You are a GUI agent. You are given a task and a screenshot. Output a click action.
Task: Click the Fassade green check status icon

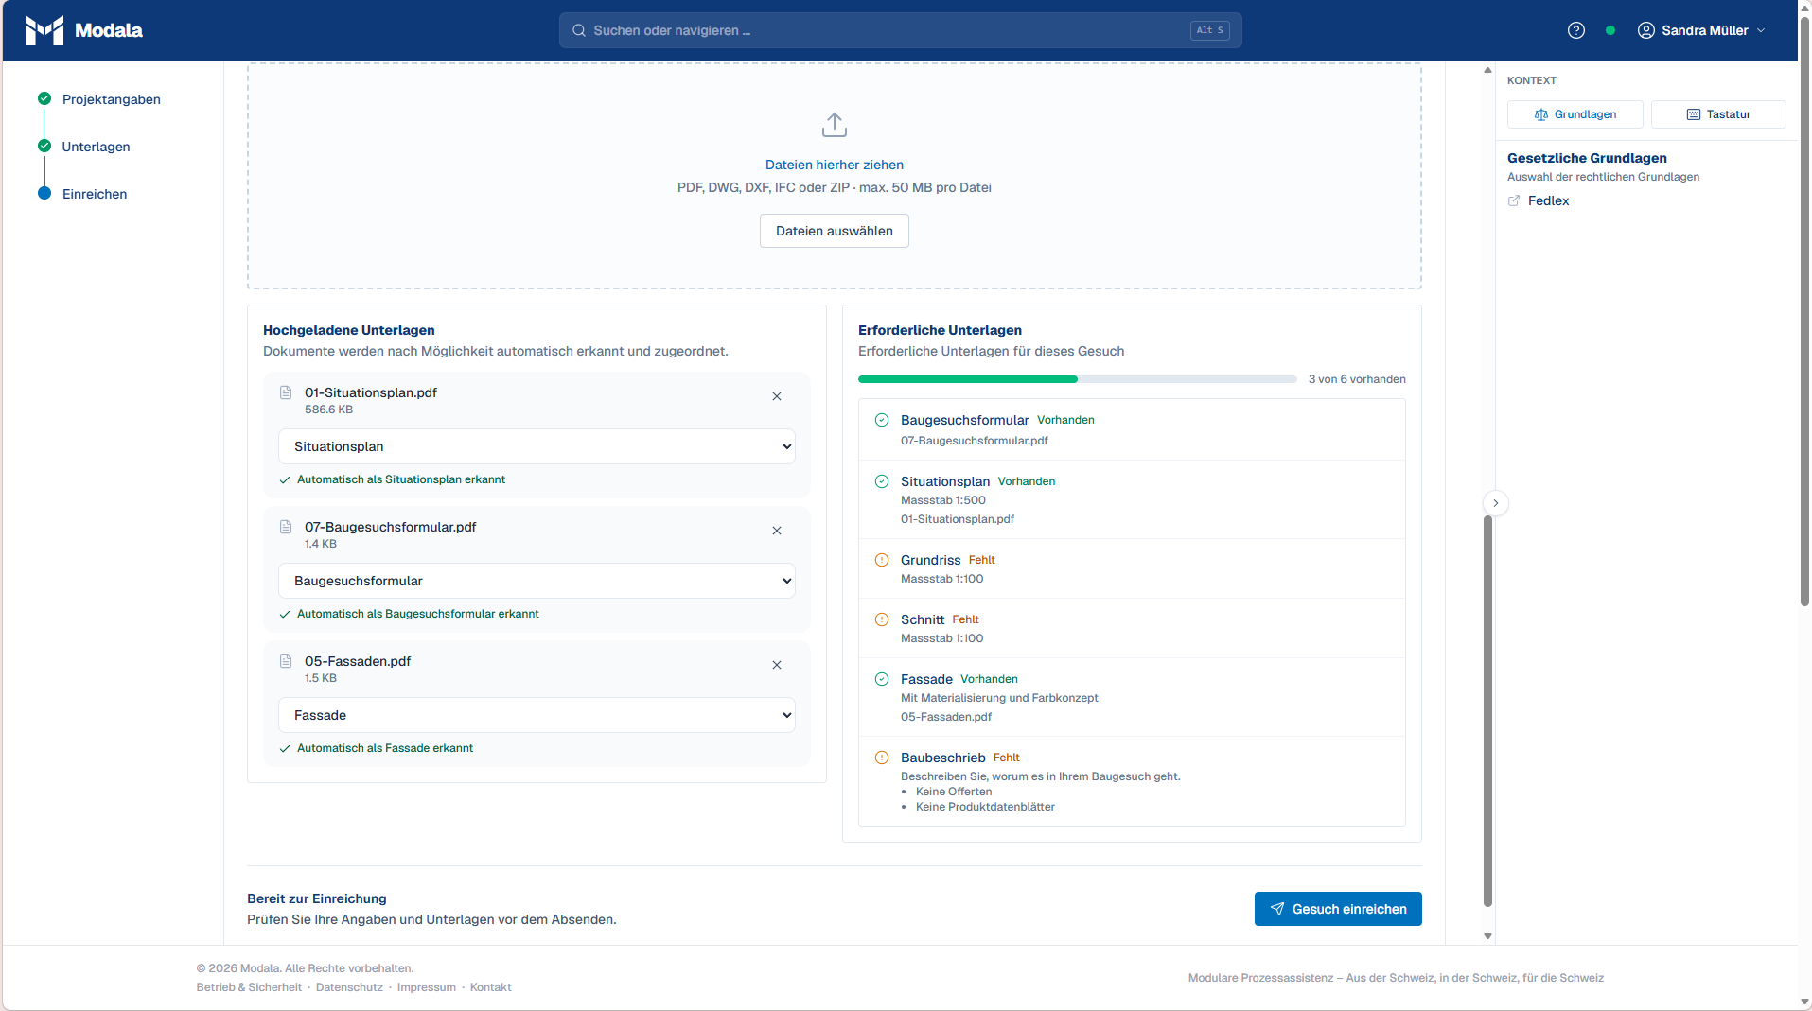point(882,679)
